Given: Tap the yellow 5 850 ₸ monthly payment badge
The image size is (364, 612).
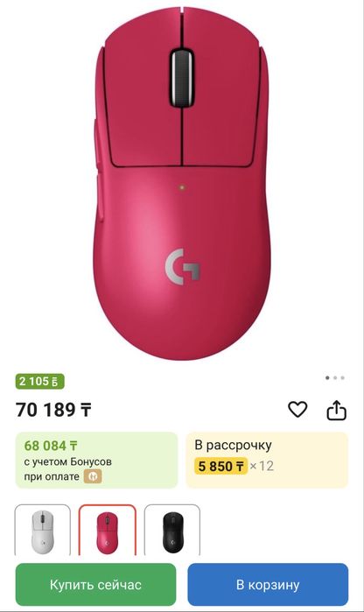Looking at the screenshot, I should click(x=220, y=466).
